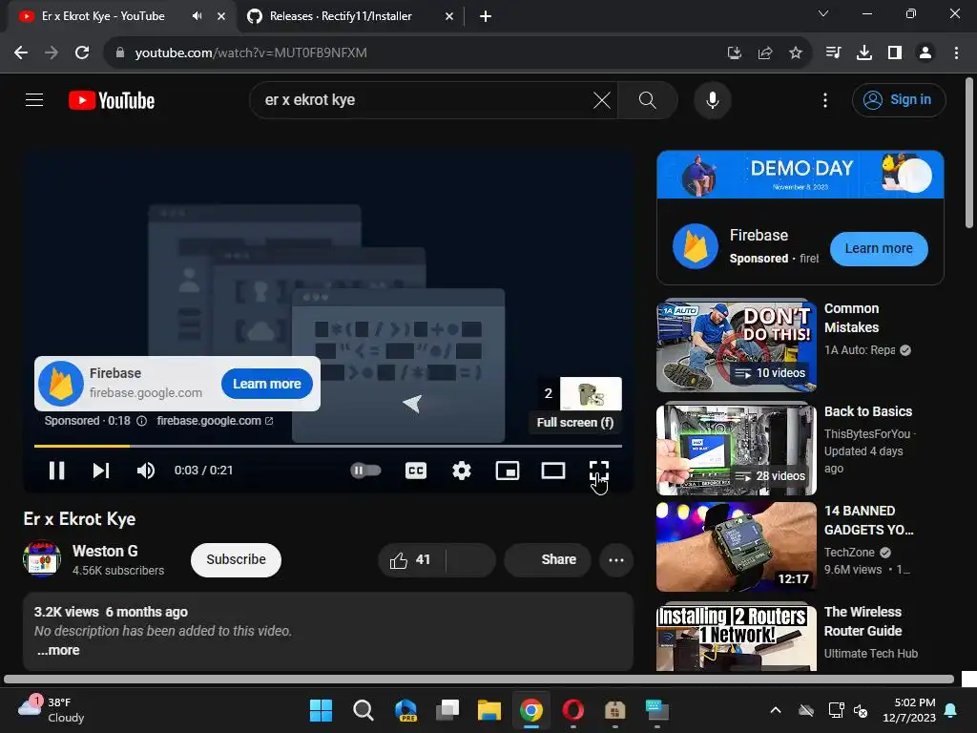Open the Windows Start menu

tap(321, 710)
